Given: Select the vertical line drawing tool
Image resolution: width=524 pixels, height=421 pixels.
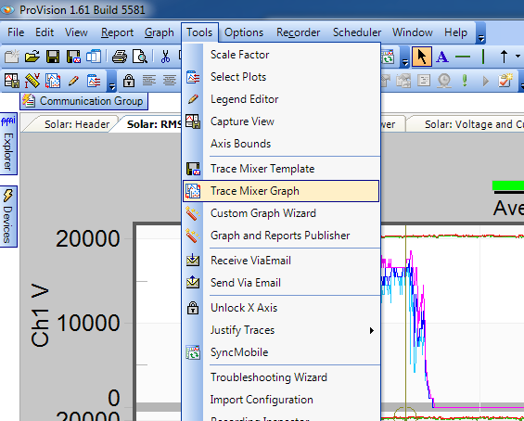Looking at the screenshot, I should point(483,57).
